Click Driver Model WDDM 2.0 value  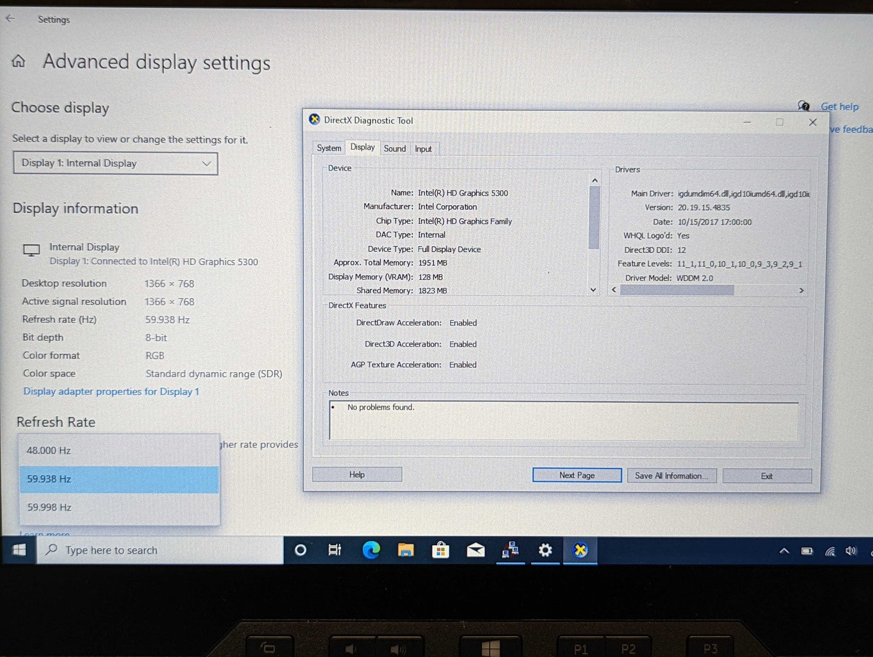tap(694, 278)
